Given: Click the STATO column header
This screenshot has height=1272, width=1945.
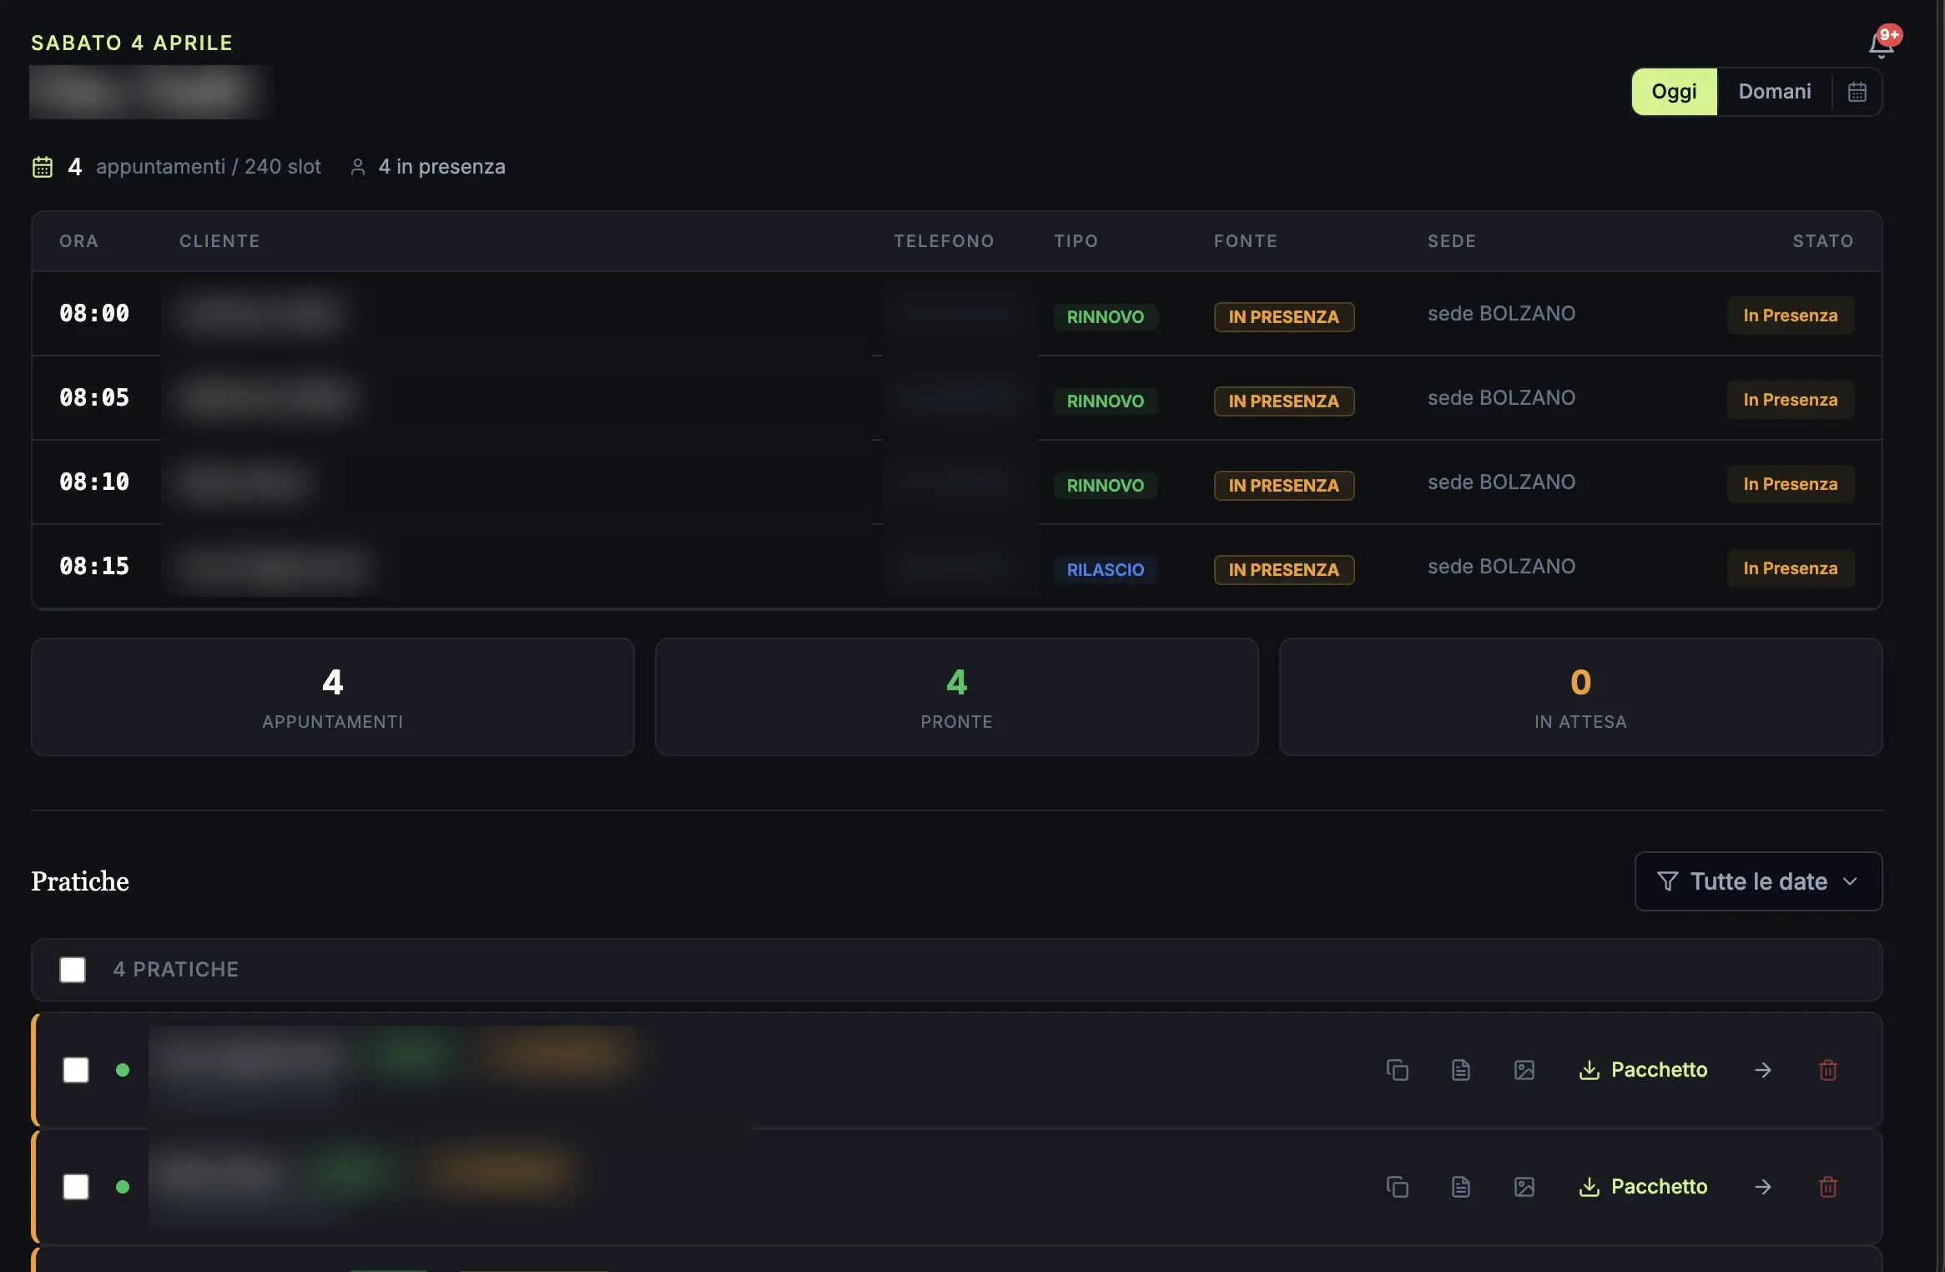Looking at the screenshot, I should [1823, 241].
